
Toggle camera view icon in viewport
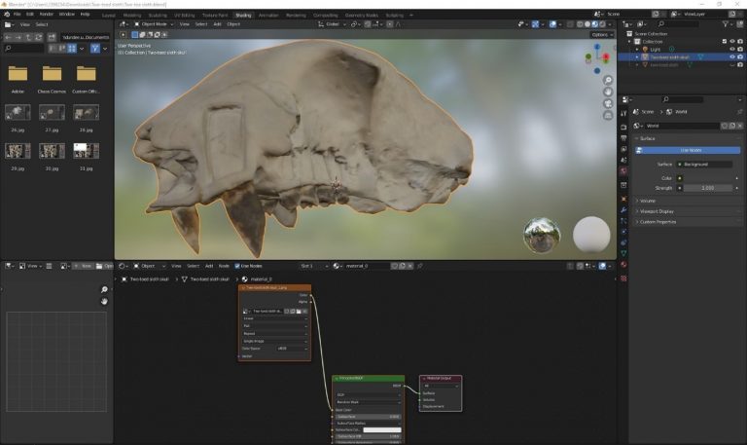pos(606,104)
